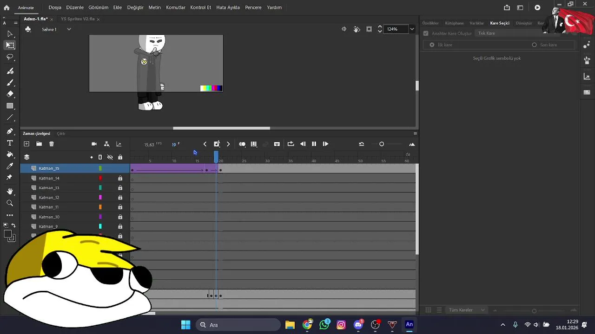Select the Lasso tool
The image size is (595, 334).
click(x=10, y=57)
